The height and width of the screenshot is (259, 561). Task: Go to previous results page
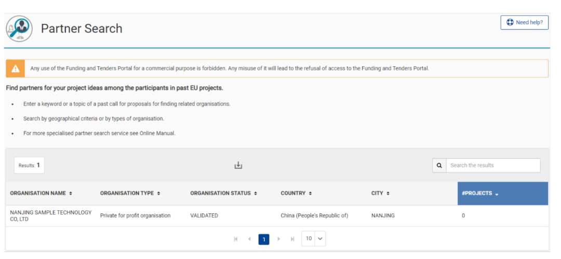[x=249, y=239]
